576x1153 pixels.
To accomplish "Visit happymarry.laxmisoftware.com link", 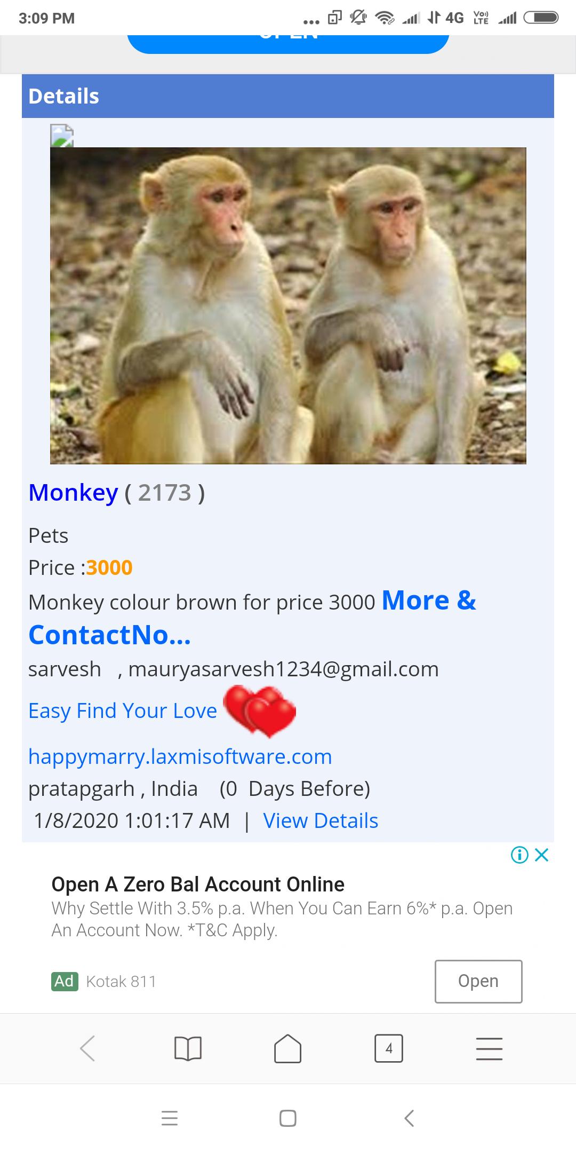I will [x=180, y=757].
